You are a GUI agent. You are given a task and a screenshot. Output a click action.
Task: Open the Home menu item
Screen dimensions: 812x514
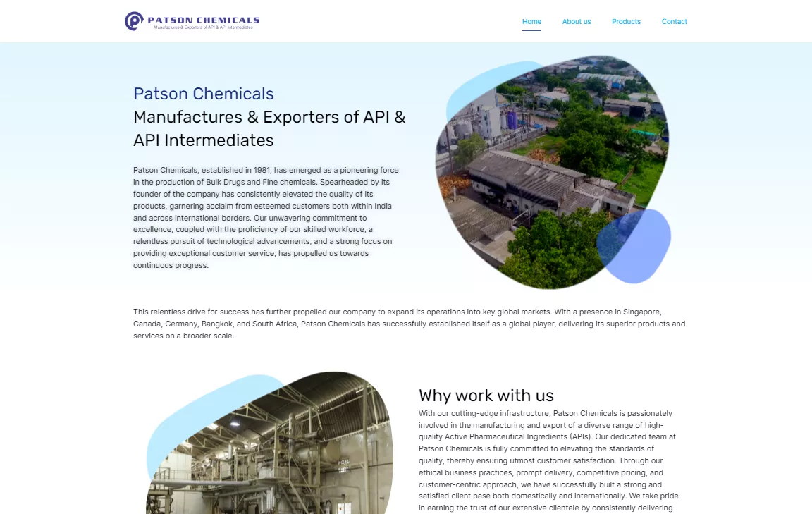tap(531, 22)
